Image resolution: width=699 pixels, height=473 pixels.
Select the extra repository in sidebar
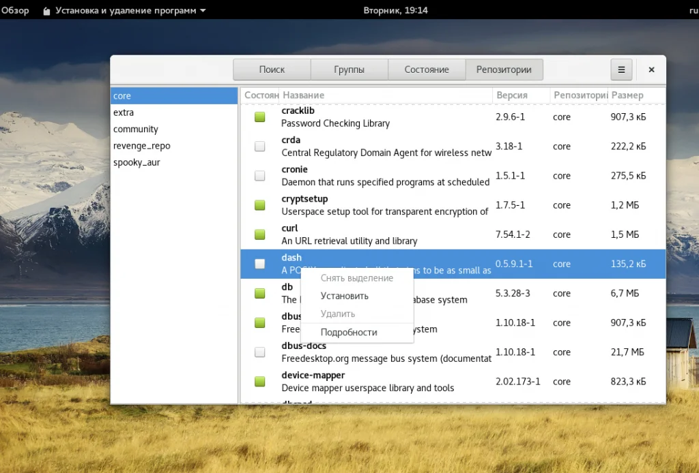124,112
